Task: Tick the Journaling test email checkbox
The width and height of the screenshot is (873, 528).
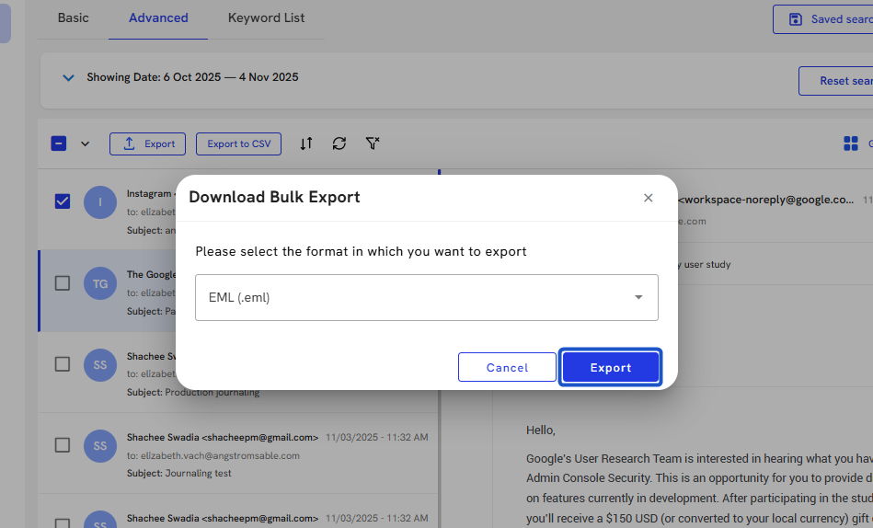Action: point(63,445)
